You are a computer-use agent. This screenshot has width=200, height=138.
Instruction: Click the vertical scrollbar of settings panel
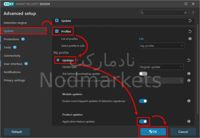[198, 69]
